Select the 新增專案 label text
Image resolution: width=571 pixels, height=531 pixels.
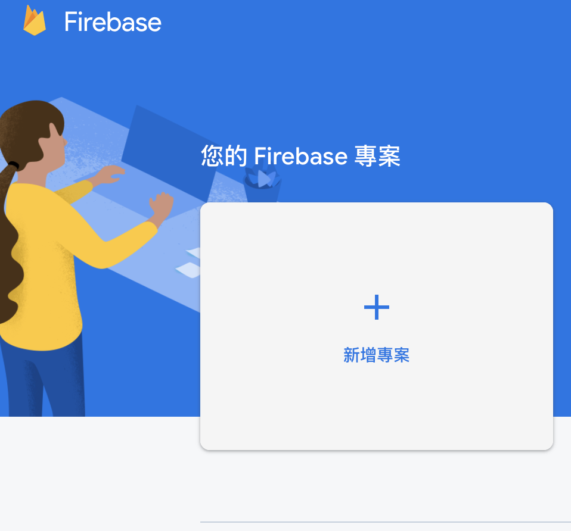point(377,355)
